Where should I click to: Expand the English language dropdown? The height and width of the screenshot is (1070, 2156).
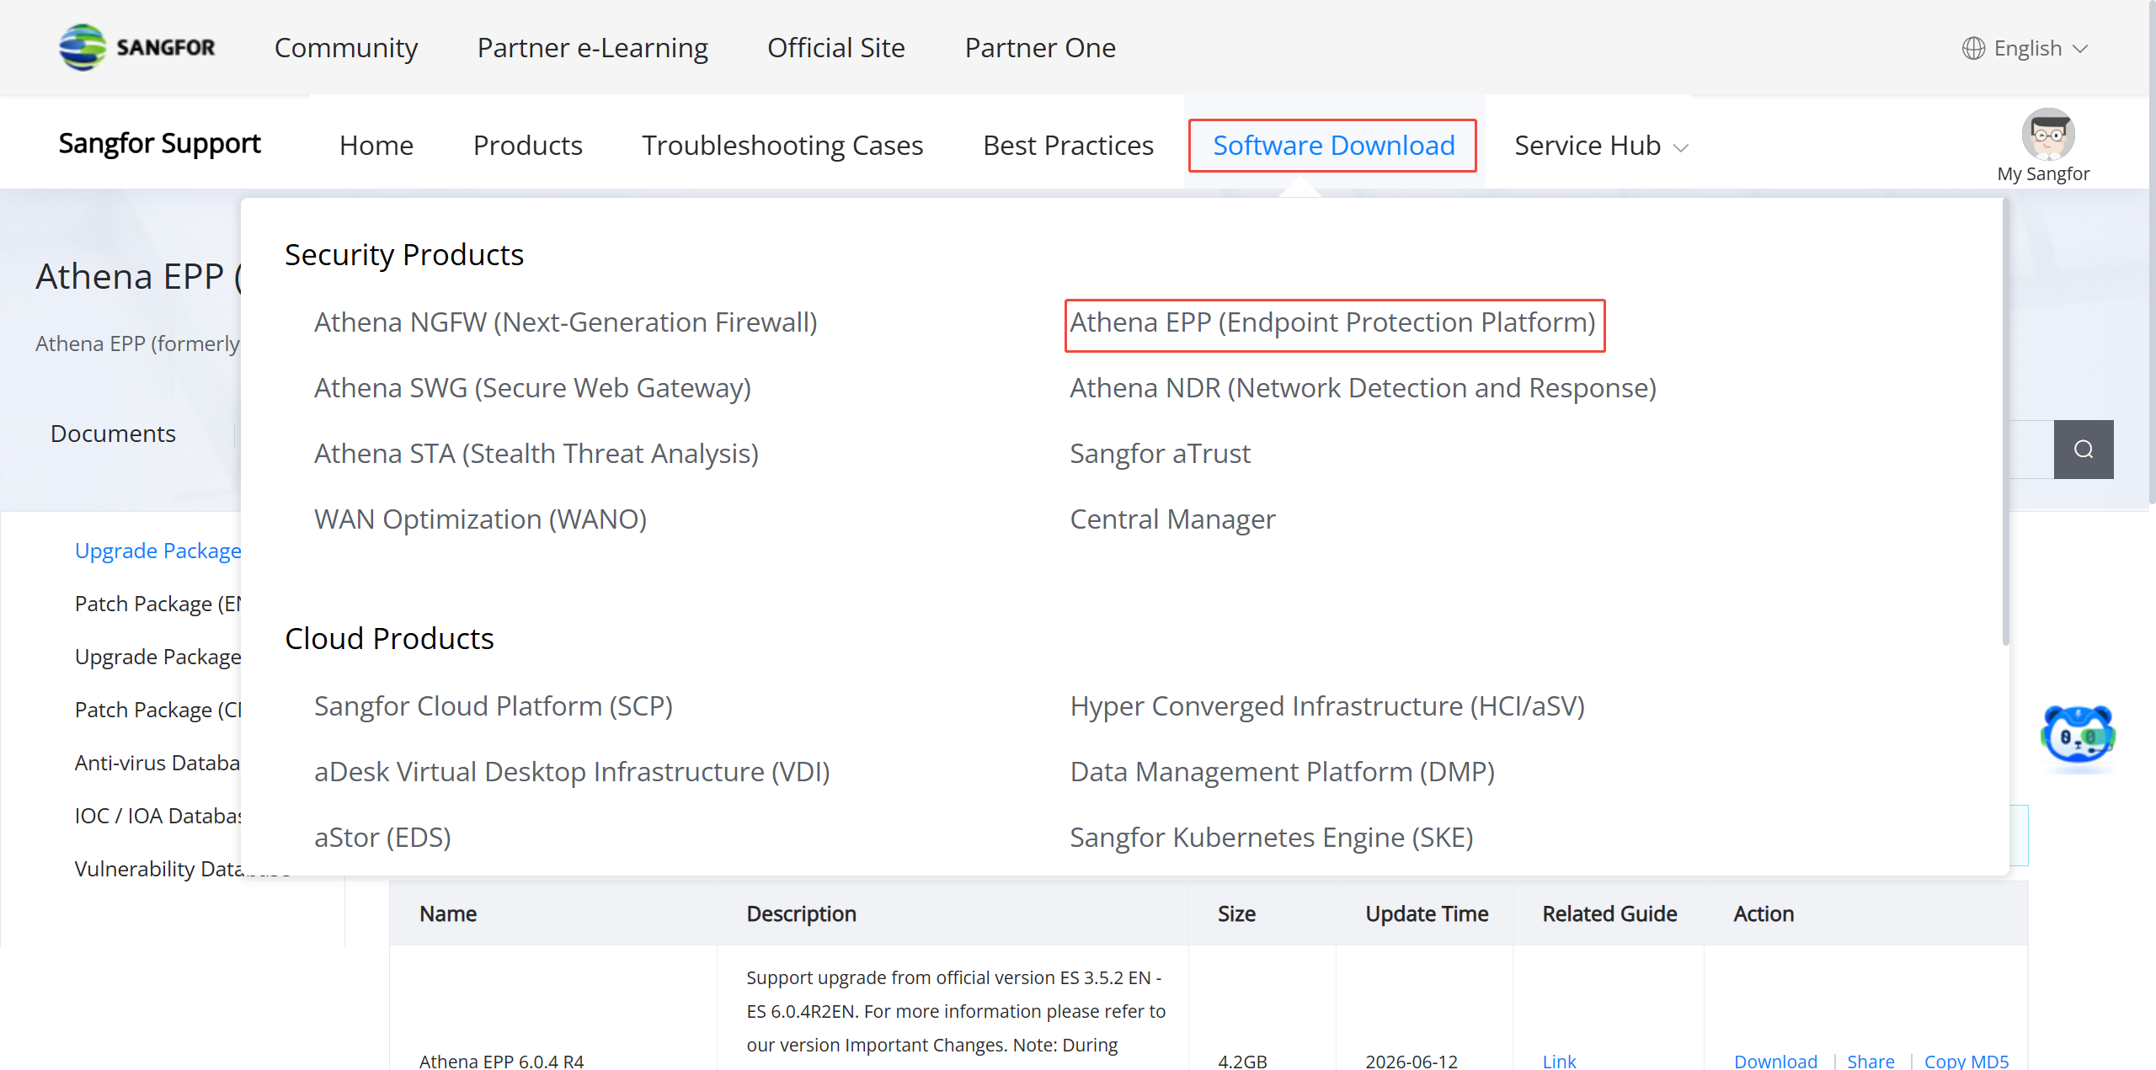click(x=2041, y=48)
